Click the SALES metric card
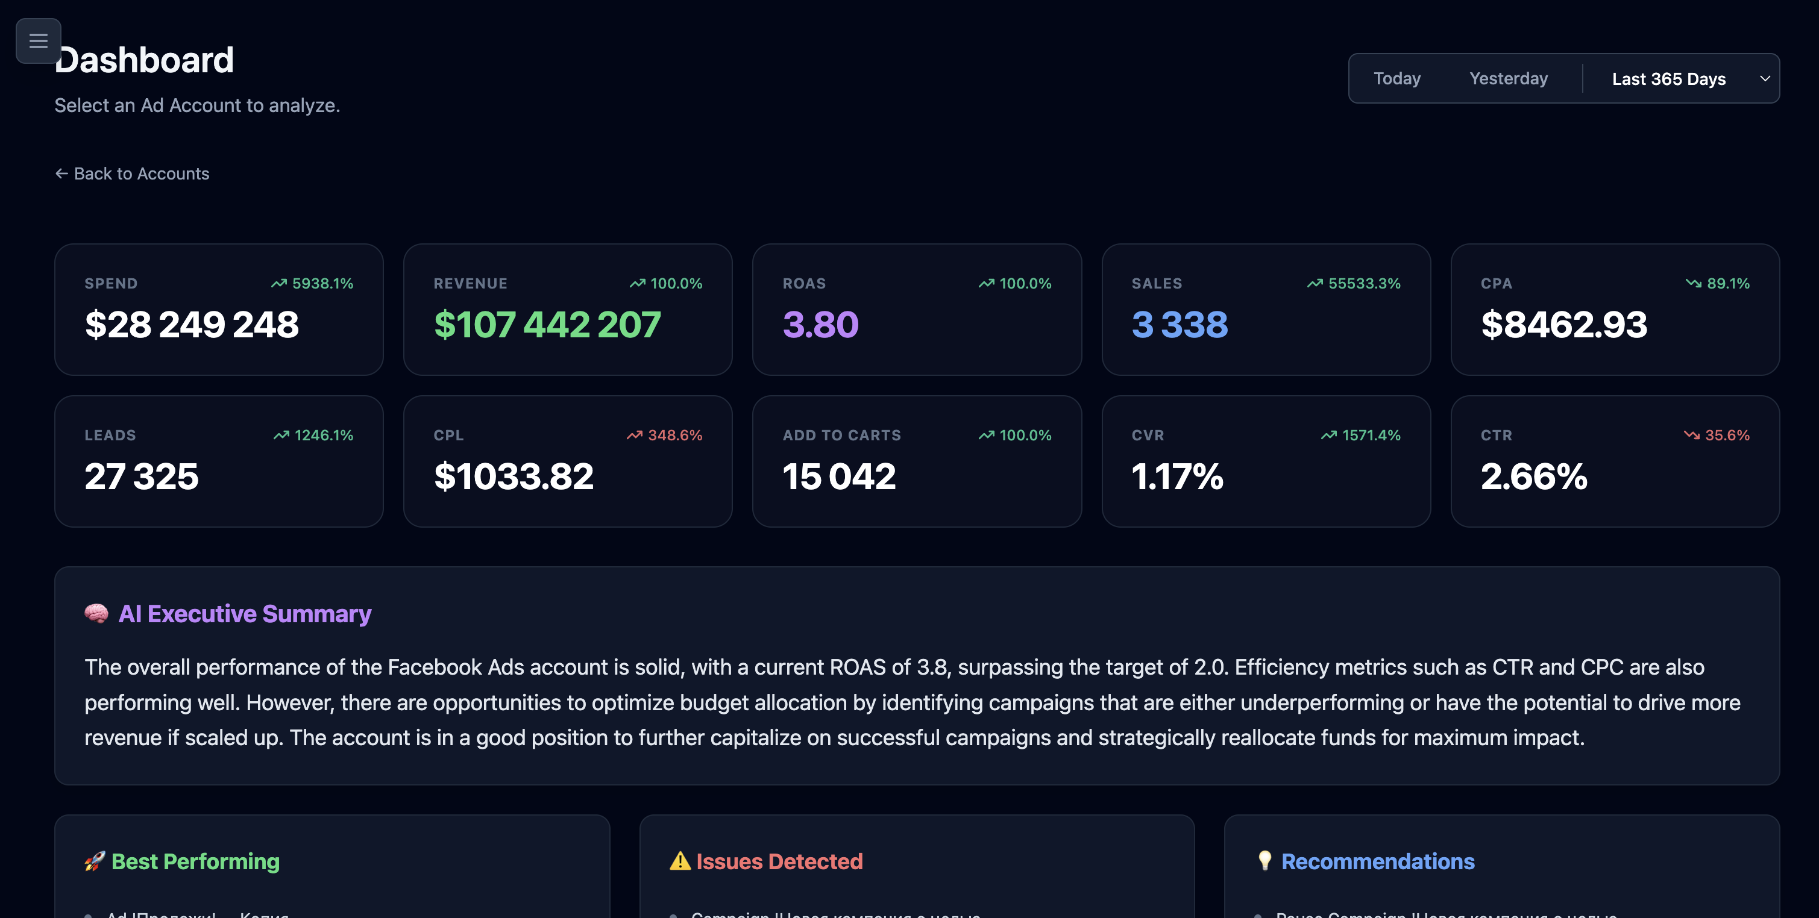The height and width of the screenshot is (918, 1819). (1265, 309)
